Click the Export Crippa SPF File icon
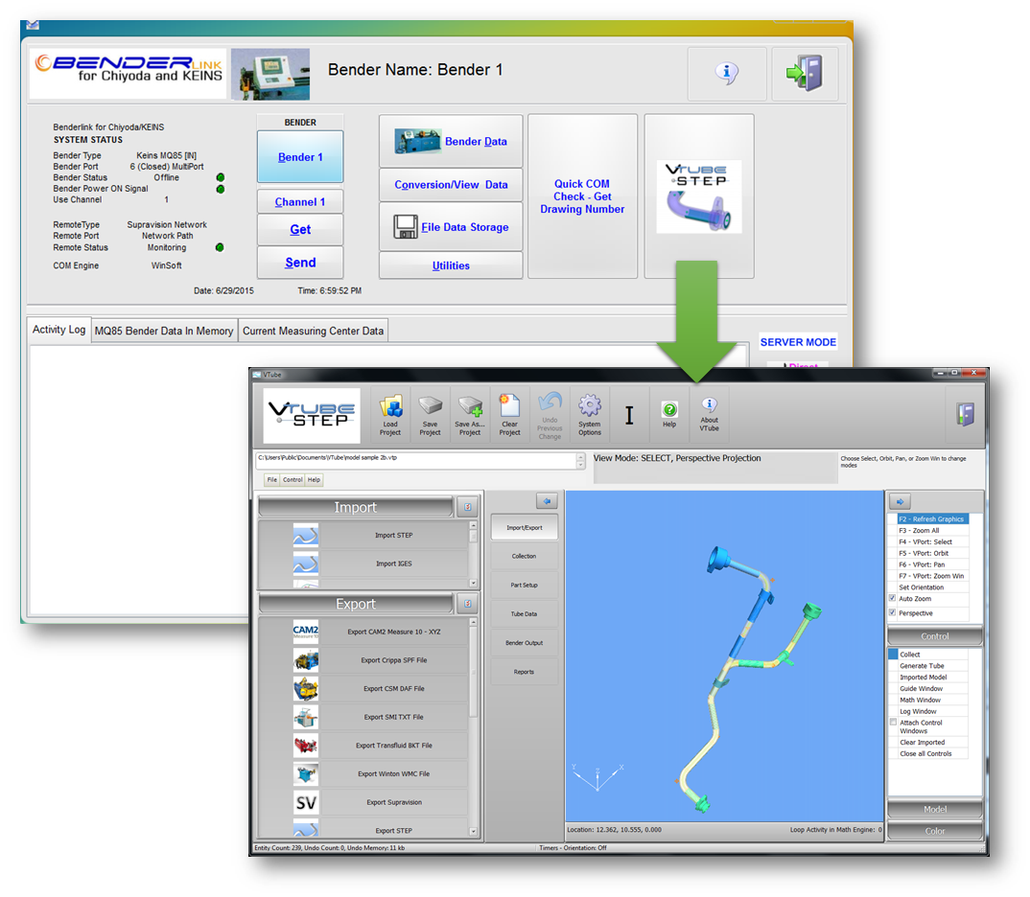 click(306, 660)
